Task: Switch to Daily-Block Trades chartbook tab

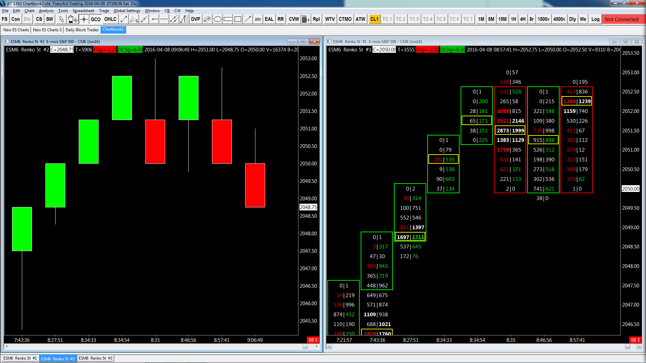Action: tap(82, 30)
